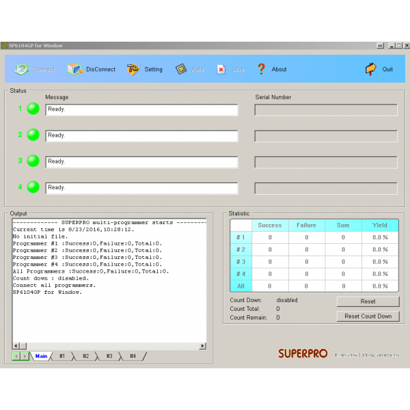Screen dimensions: 410x410
Task: Click the Stop toolbar icon
Action: coord(221,69)
